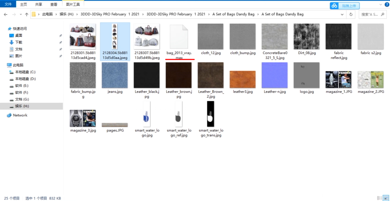390x201 pixels.
Task: Select jeans.jpg texture file
Action: 115,75
